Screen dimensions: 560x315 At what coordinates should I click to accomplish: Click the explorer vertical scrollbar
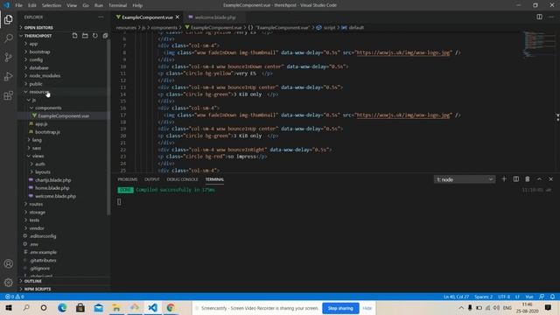click(108, 127)
